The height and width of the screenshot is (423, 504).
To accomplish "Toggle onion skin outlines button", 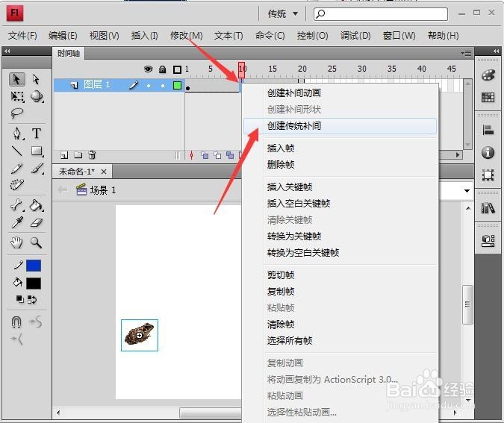I will click(217, 155).
